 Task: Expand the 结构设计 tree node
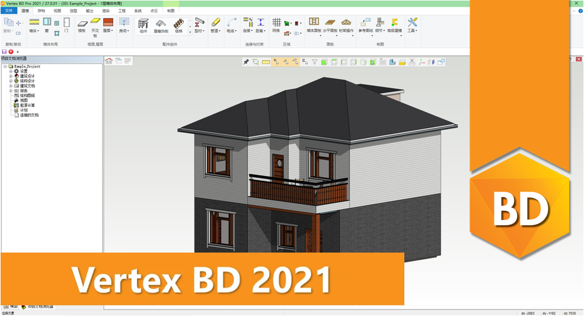[11, 81]
